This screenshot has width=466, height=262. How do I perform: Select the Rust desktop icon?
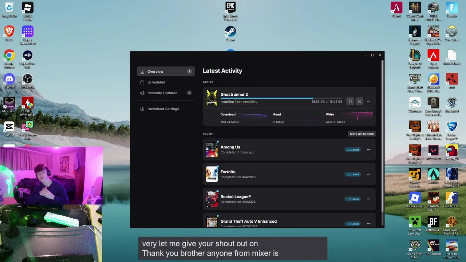click(452, 81)
